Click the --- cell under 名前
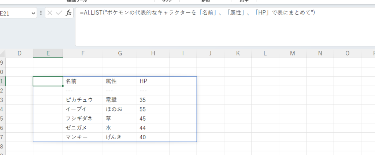This screenshot has height=155, width=375. (83, 91)
